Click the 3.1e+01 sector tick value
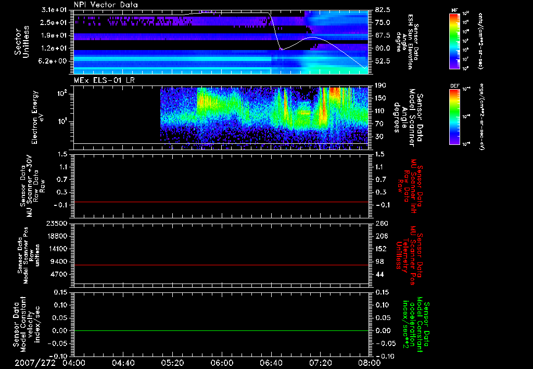This screenshot has width=533, height=369. click(54, 9)
